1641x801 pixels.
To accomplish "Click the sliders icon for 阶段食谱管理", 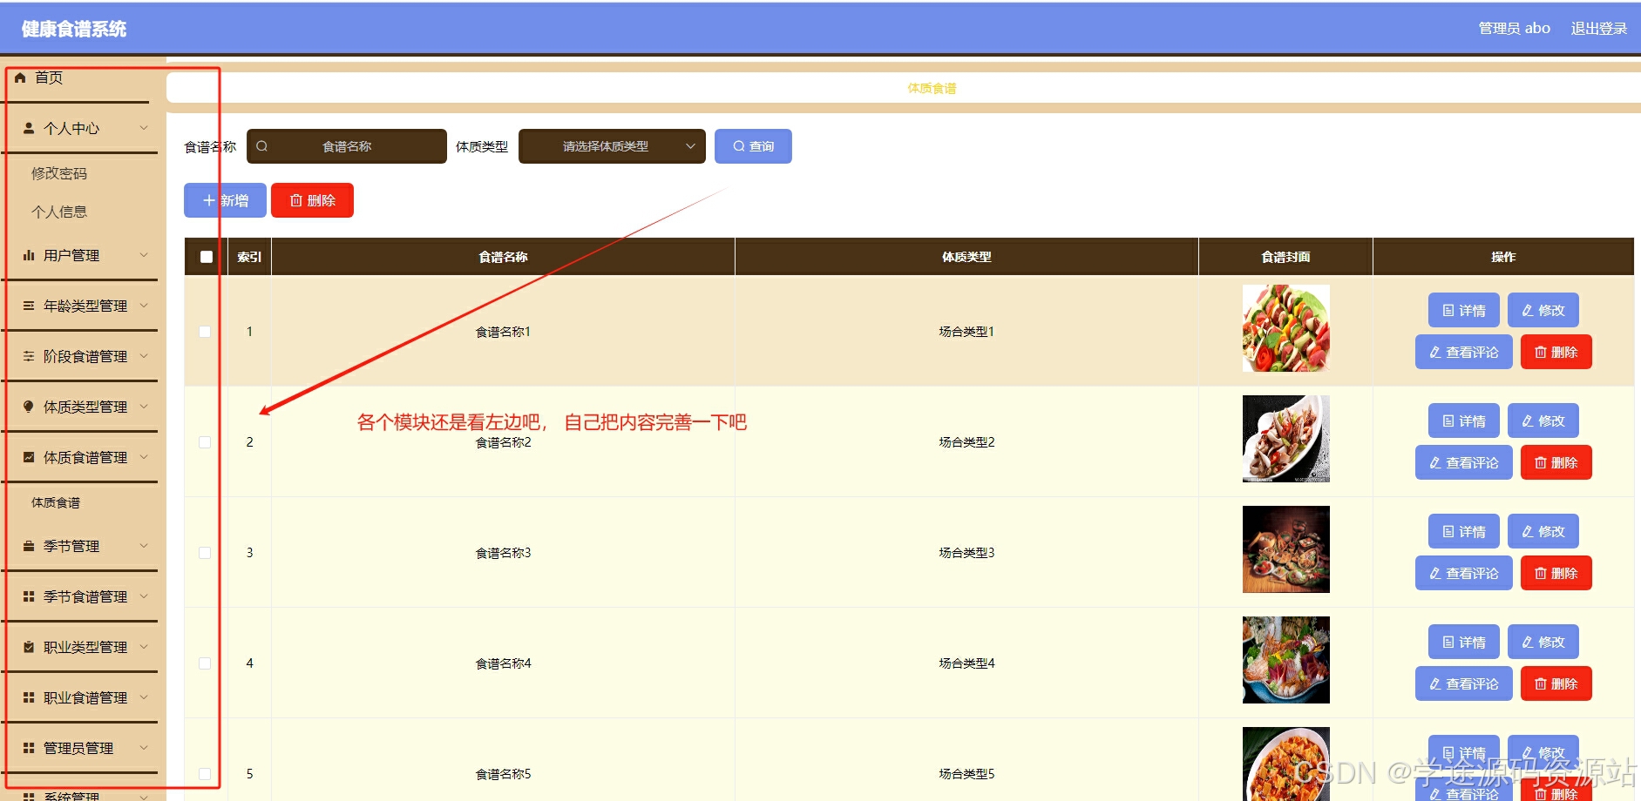I will tap(29, 356).
